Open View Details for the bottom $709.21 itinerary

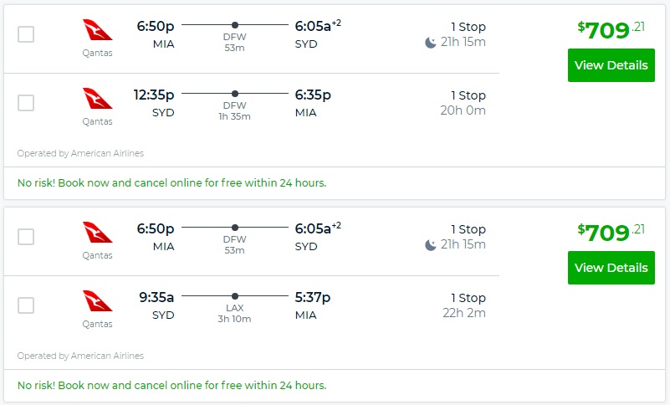pos(611,268)
